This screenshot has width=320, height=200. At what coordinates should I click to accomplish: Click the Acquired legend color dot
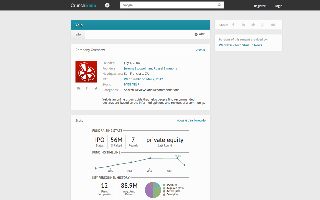click(164, 188)
